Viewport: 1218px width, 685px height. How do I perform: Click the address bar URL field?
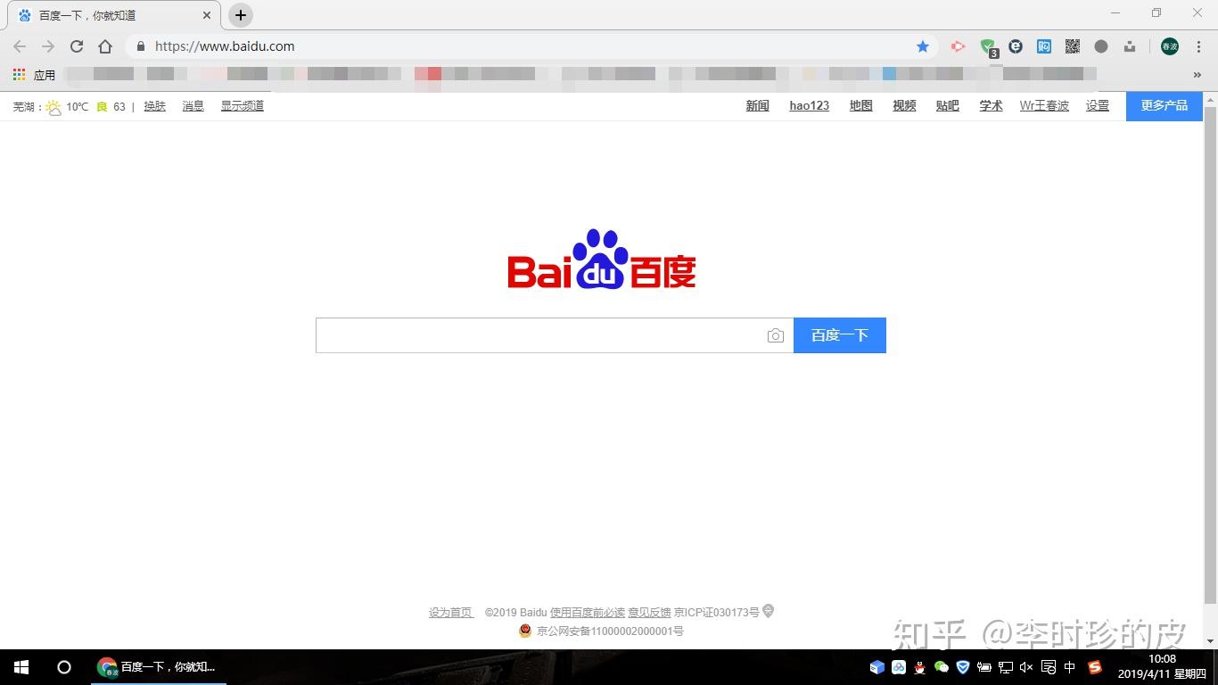[x=531, y=46]
